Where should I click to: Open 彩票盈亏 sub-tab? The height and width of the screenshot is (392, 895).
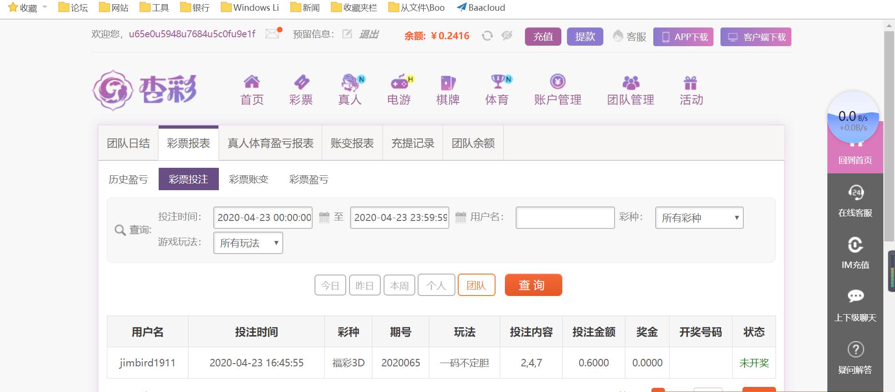[309, 179]
